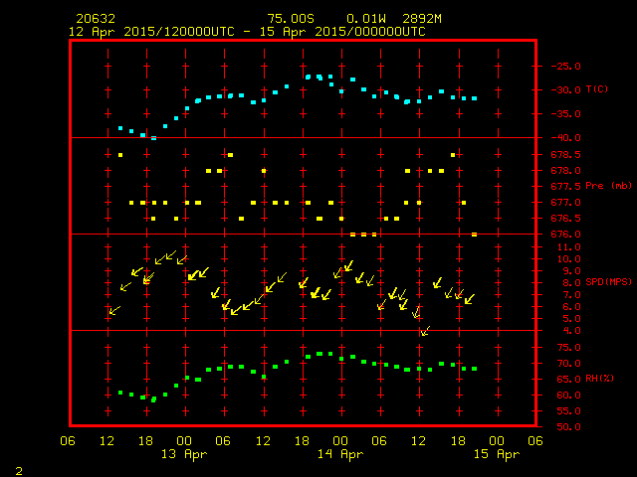This screenshot has height=477, width=637.
Task: Select the 10.0 wind speed tick
Action: [568, 258]
